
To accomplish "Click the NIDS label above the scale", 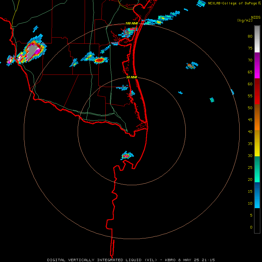I will [256, 17].
